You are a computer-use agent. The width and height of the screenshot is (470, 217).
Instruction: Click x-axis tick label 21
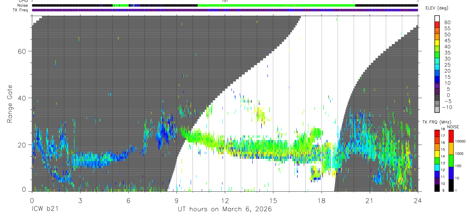coord(369,200)
